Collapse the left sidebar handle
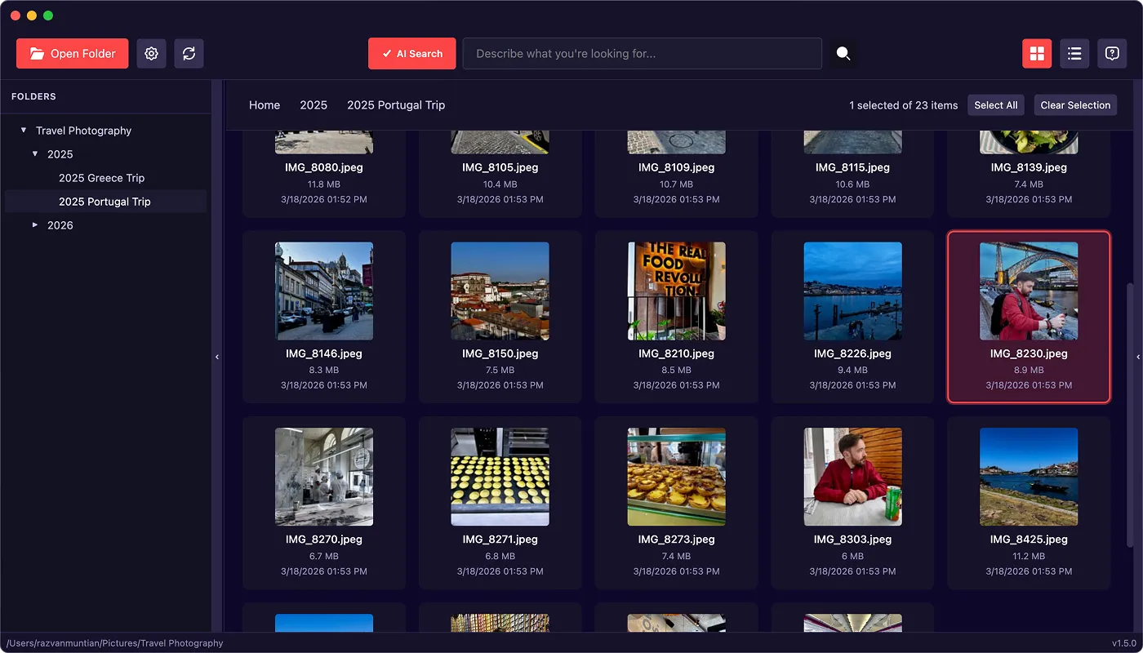1143x653 pixels. (217, 357)
